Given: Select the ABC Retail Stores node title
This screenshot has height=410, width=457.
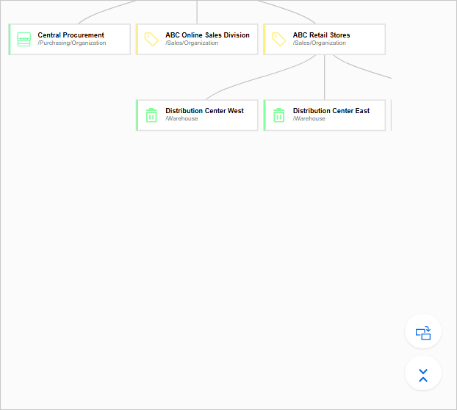Looking at the screenshot, I should click(x=322, y=35).
